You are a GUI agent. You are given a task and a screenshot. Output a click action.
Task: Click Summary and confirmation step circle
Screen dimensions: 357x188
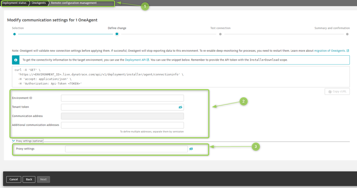coord(347,34)
